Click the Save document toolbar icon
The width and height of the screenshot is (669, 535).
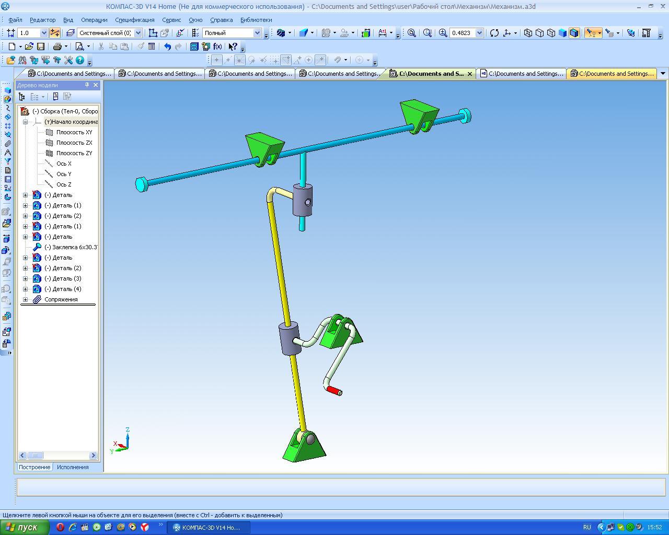[x=41, y=46]
